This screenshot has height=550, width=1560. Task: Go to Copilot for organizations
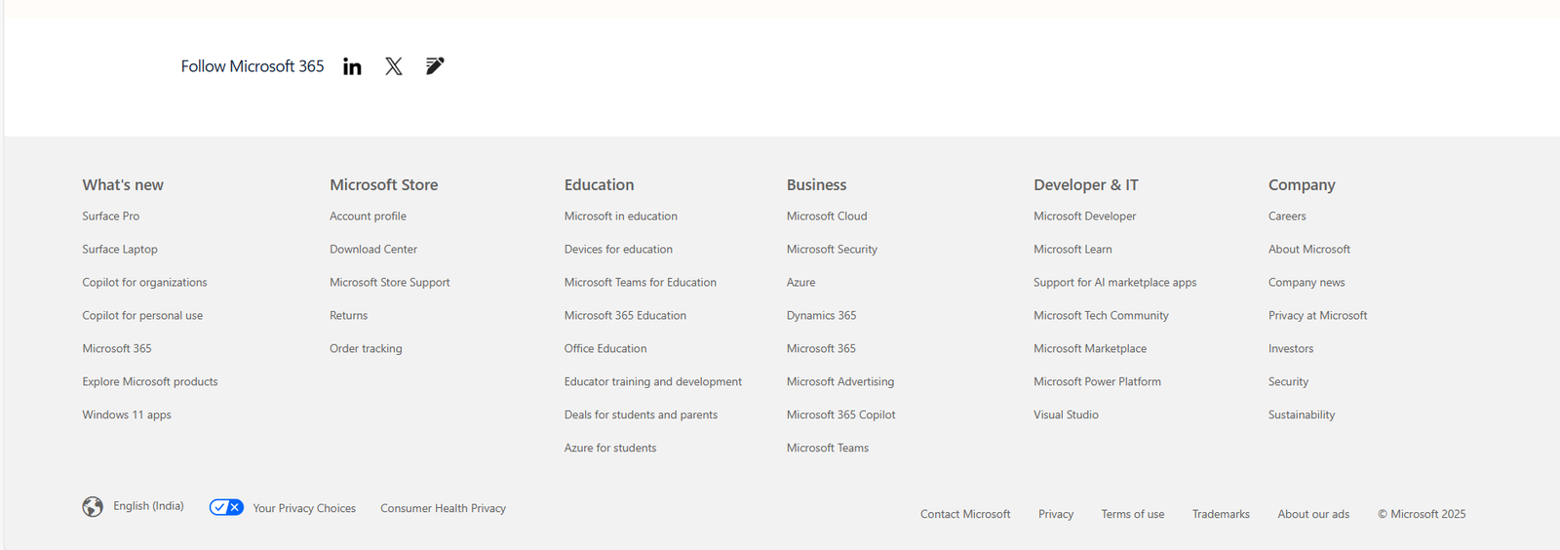click(144, 283)
